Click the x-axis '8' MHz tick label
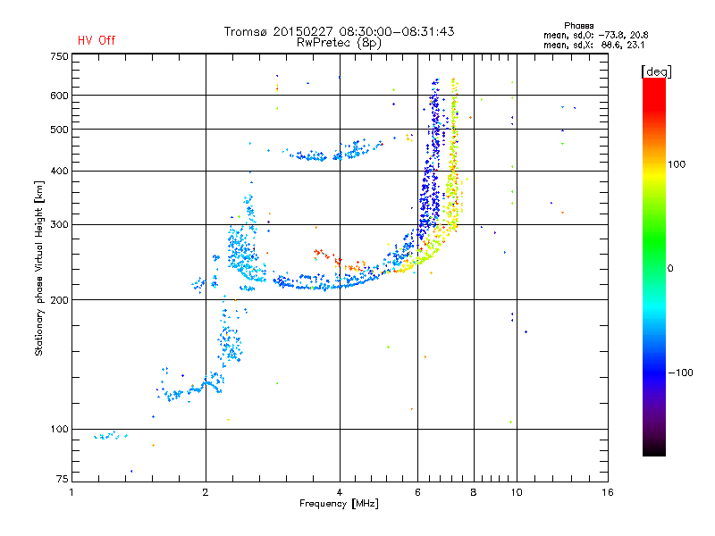Viewport: 715px width, 536px height. (x=474, y=492)
